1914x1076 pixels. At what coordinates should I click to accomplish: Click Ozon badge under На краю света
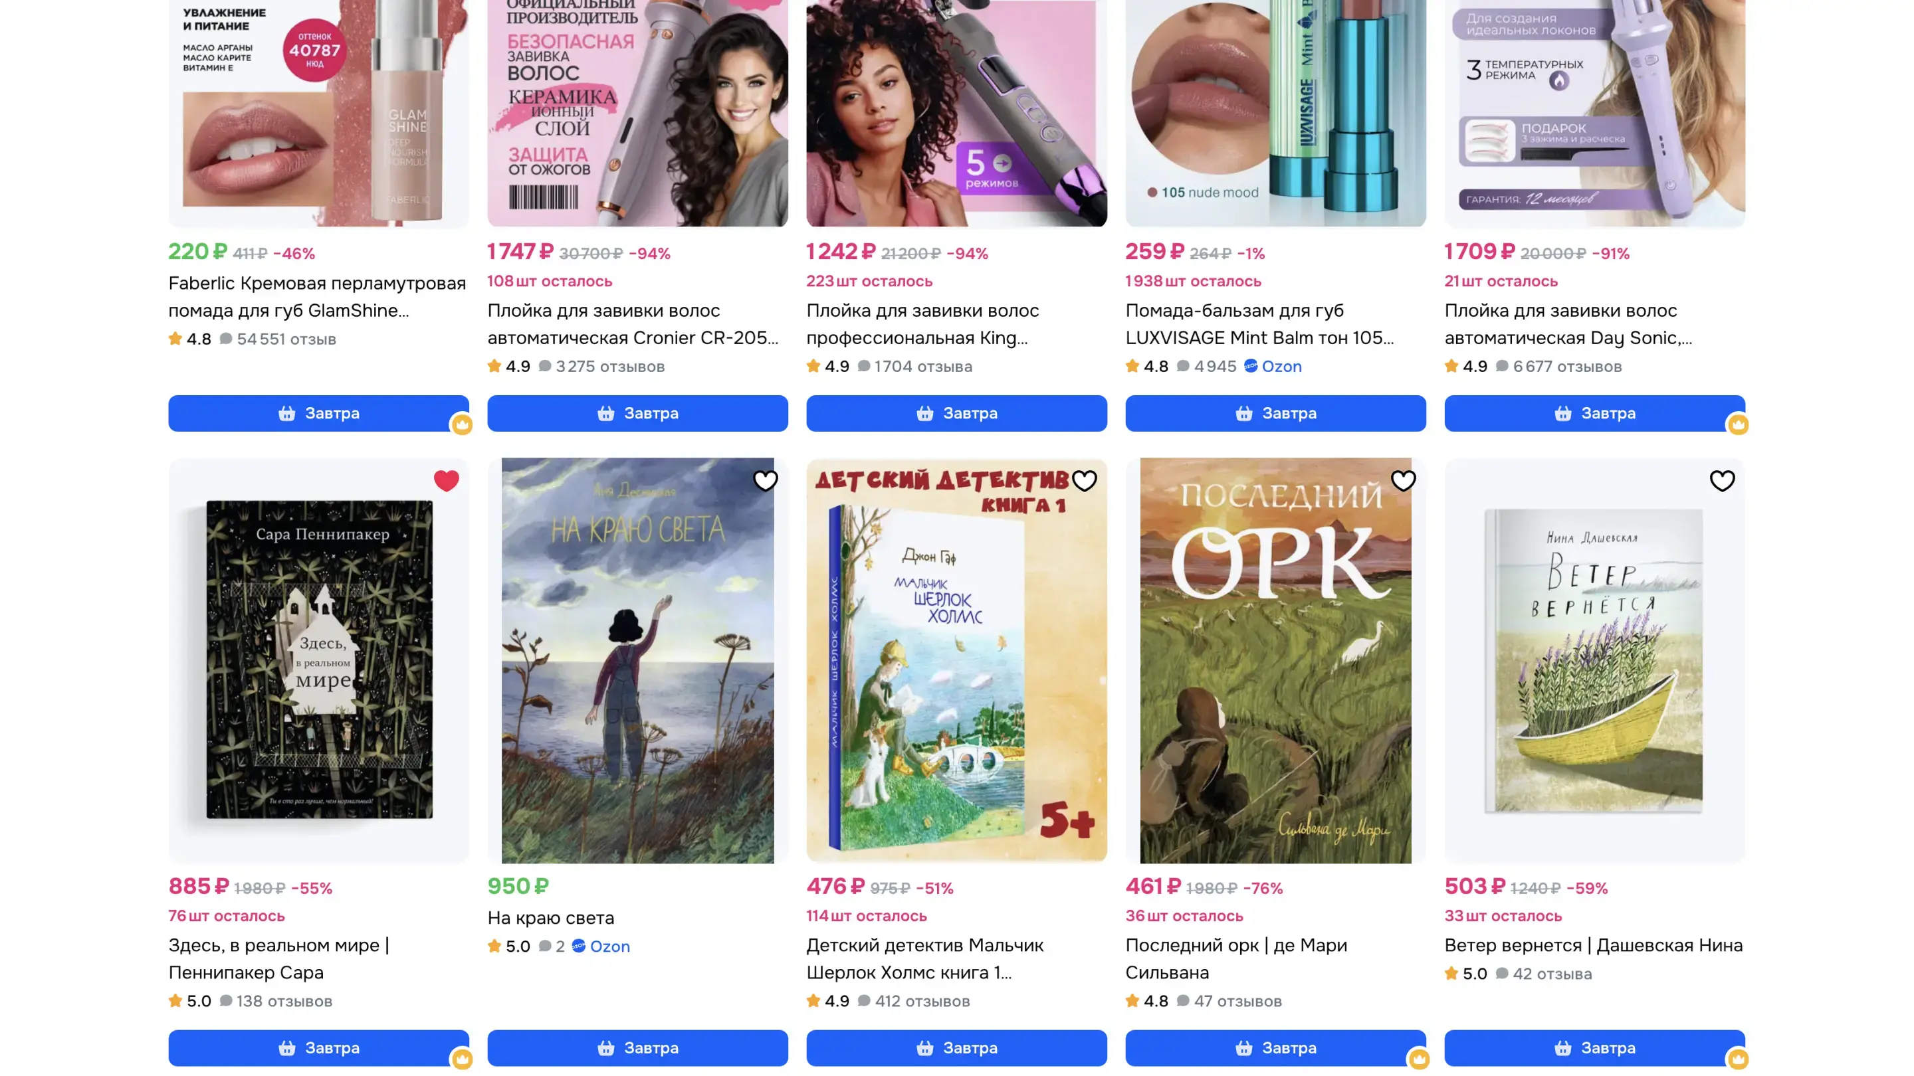(601, 946)
